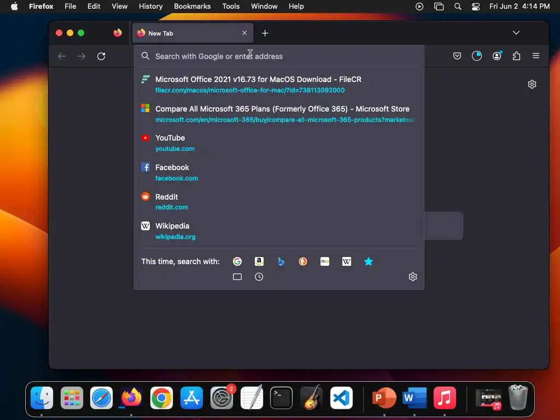Search this time with eBay
560x420 pixels.
click(325, 261)
